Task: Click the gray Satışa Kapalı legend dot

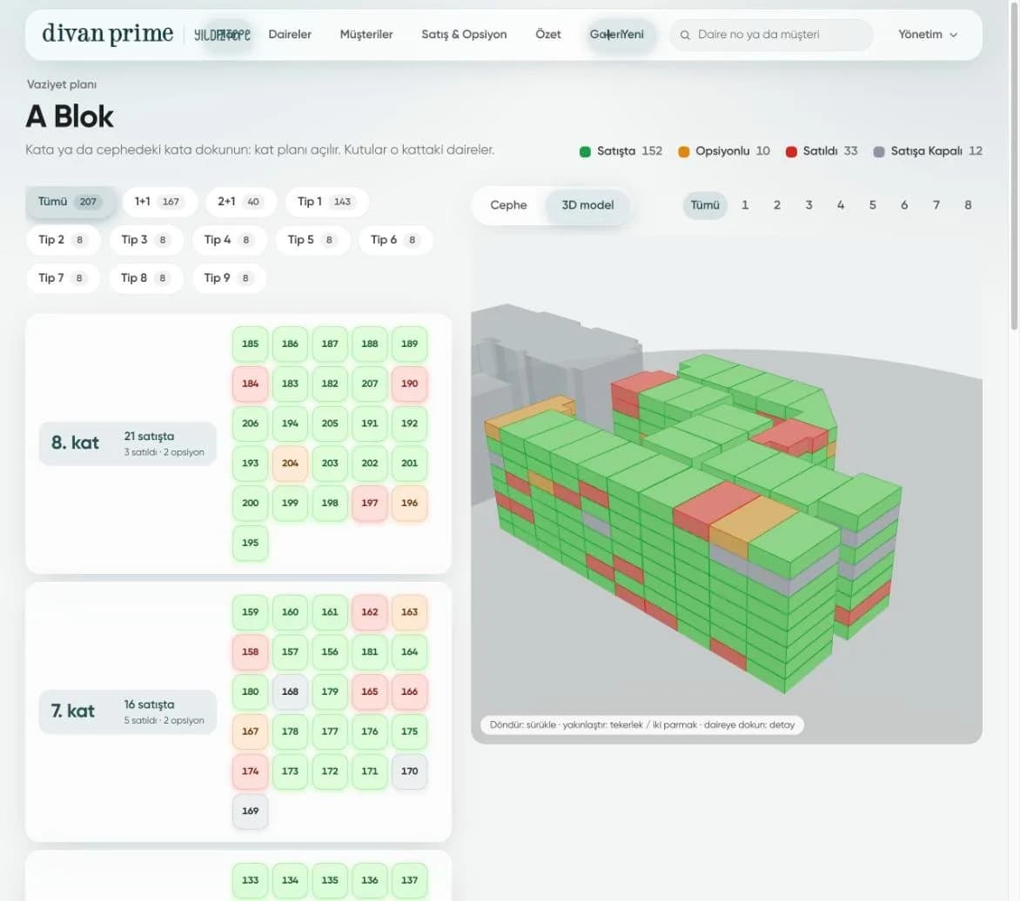Action: pos(879,151)
